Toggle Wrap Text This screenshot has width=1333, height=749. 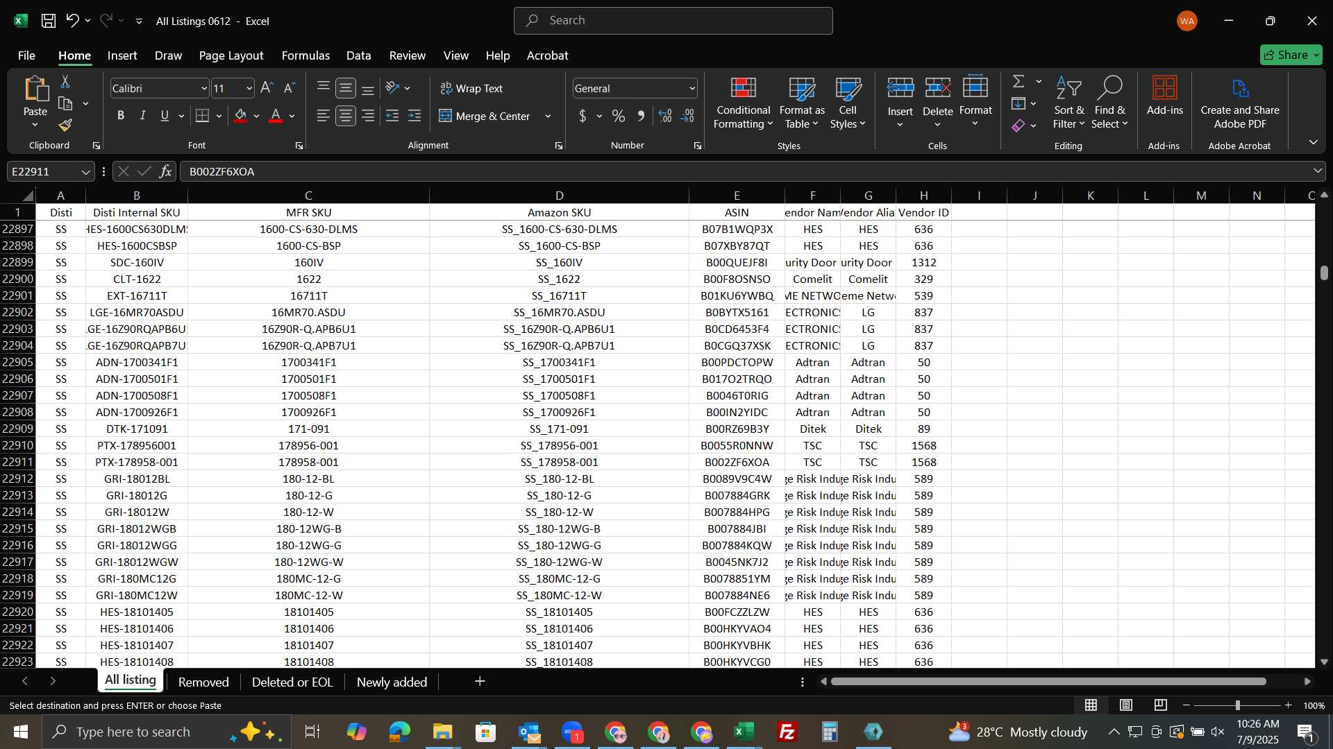pos(472,88)
